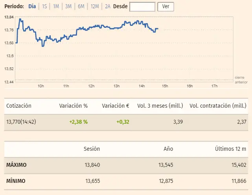Viewport: 252px width, 195px height.
Task: Click the Variación % column header
Action: [x=74, y=106]
